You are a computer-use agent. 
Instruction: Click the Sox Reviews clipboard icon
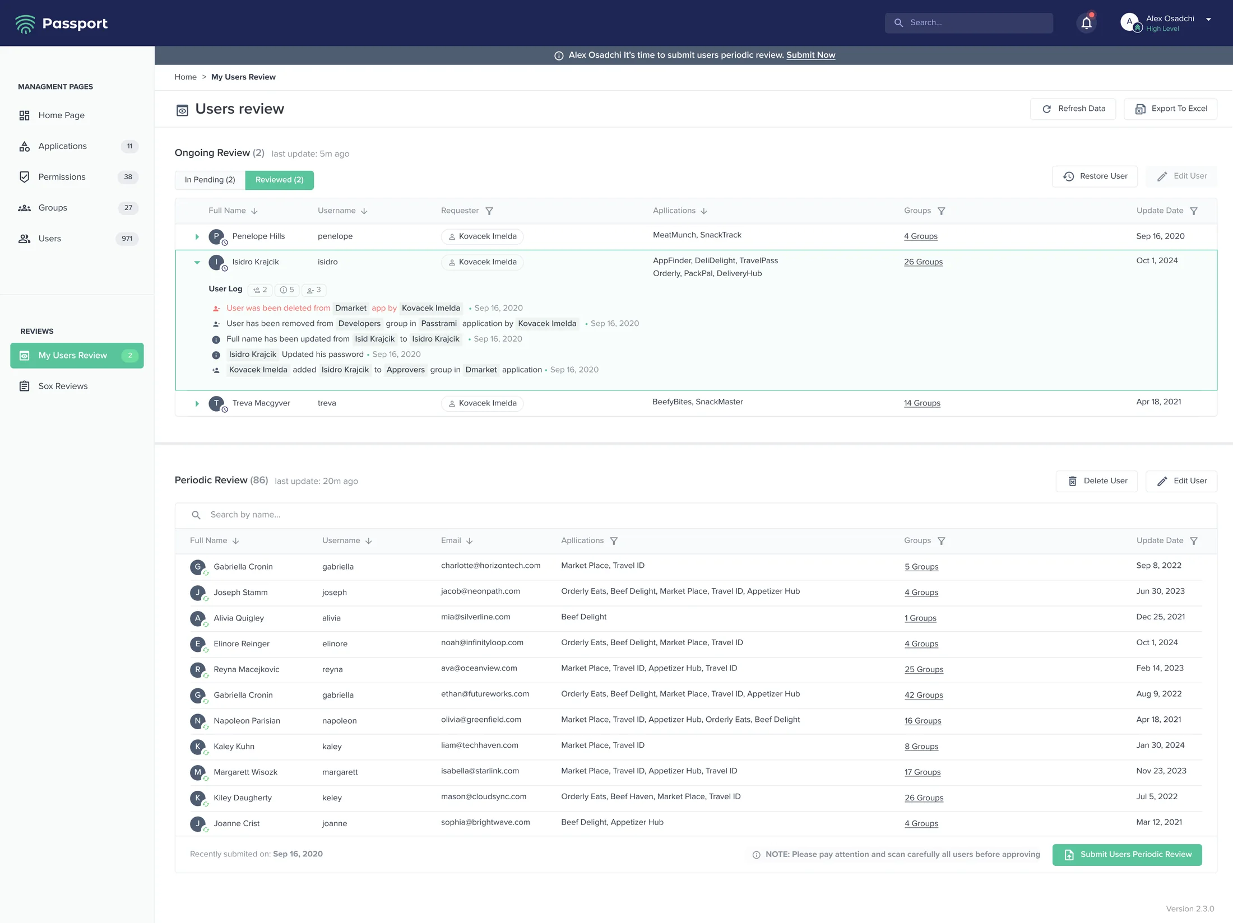click(24, 386)
